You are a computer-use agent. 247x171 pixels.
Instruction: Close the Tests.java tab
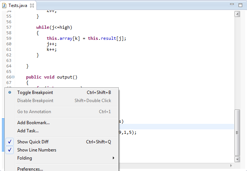(x=32, y=6)
